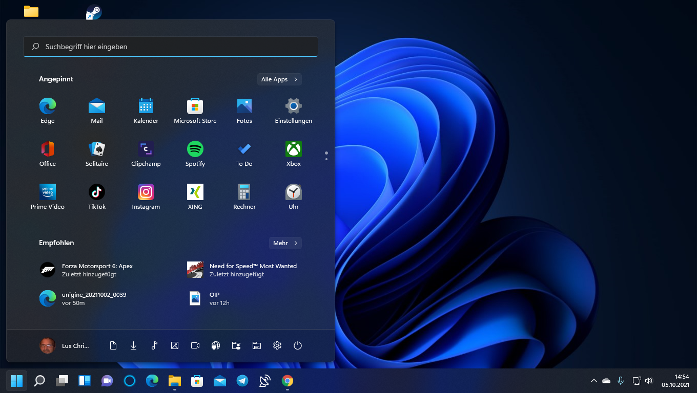Open Einstellungen from pinned apps
Image resolution: width=697 pixels, height=393 pixels.
[294, 111]
